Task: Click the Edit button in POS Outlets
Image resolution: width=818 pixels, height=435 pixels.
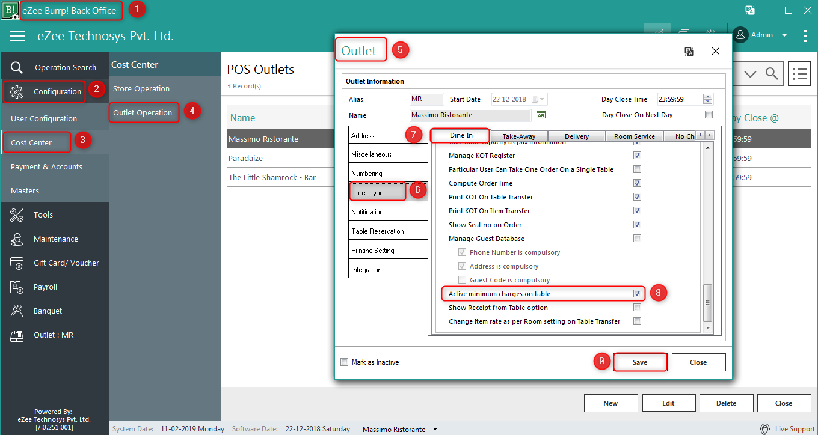Action: 668,403
